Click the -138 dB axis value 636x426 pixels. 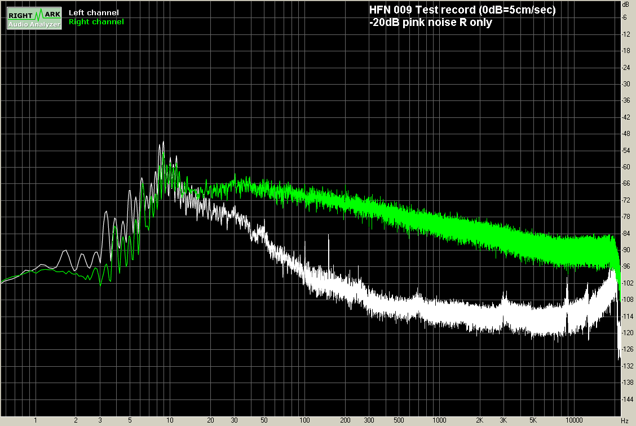(628, 382)
